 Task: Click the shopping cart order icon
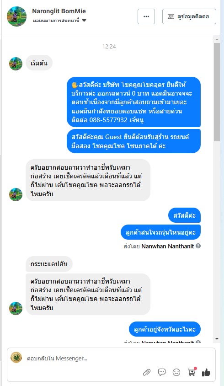coord(192,372)
